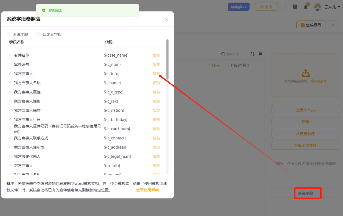343x216 pixels.
Task: Open 查看使用帮助 link
Action: tap(147, 190)
